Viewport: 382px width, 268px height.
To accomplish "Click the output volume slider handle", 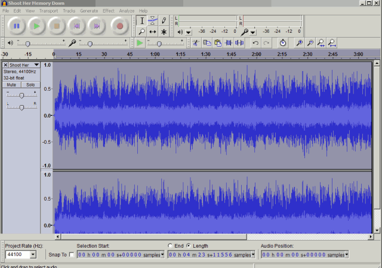I will tap(27, 44).
